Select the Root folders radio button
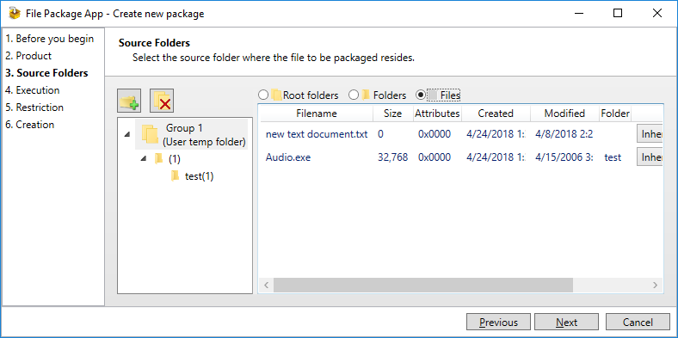Viewport: 678px width, 338px height. click(x=263, y=95)
